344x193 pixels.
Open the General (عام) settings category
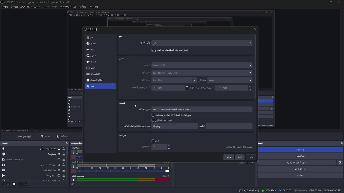point(100,38)
